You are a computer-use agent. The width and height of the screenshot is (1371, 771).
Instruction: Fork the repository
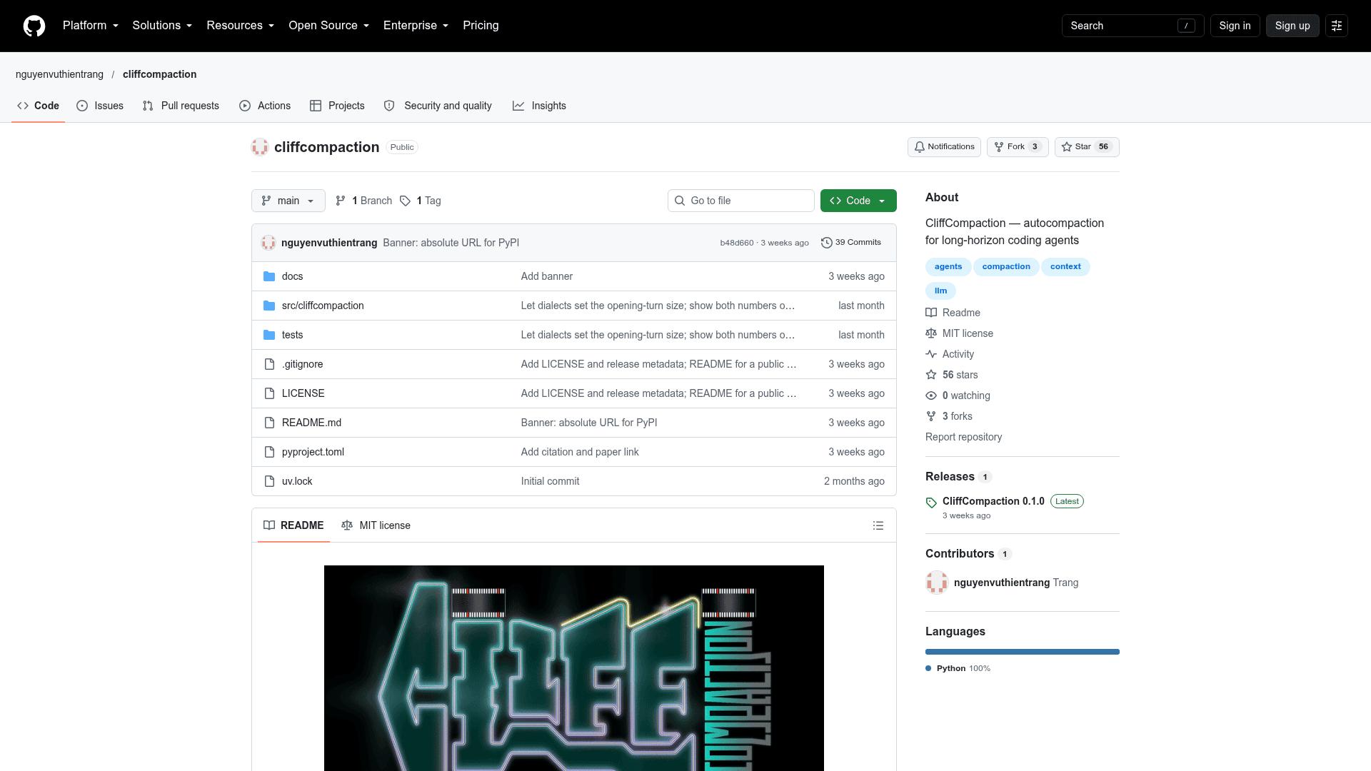point(1018,147)
